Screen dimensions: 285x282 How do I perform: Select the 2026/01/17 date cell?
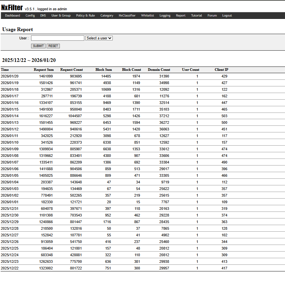(10, 96)
